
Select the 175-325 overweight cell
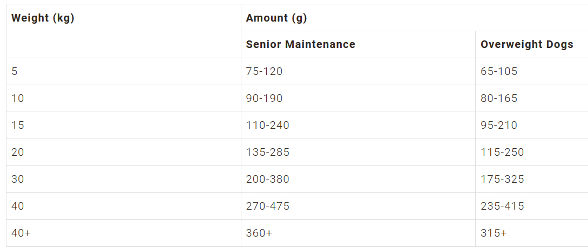tap(532, 179)
